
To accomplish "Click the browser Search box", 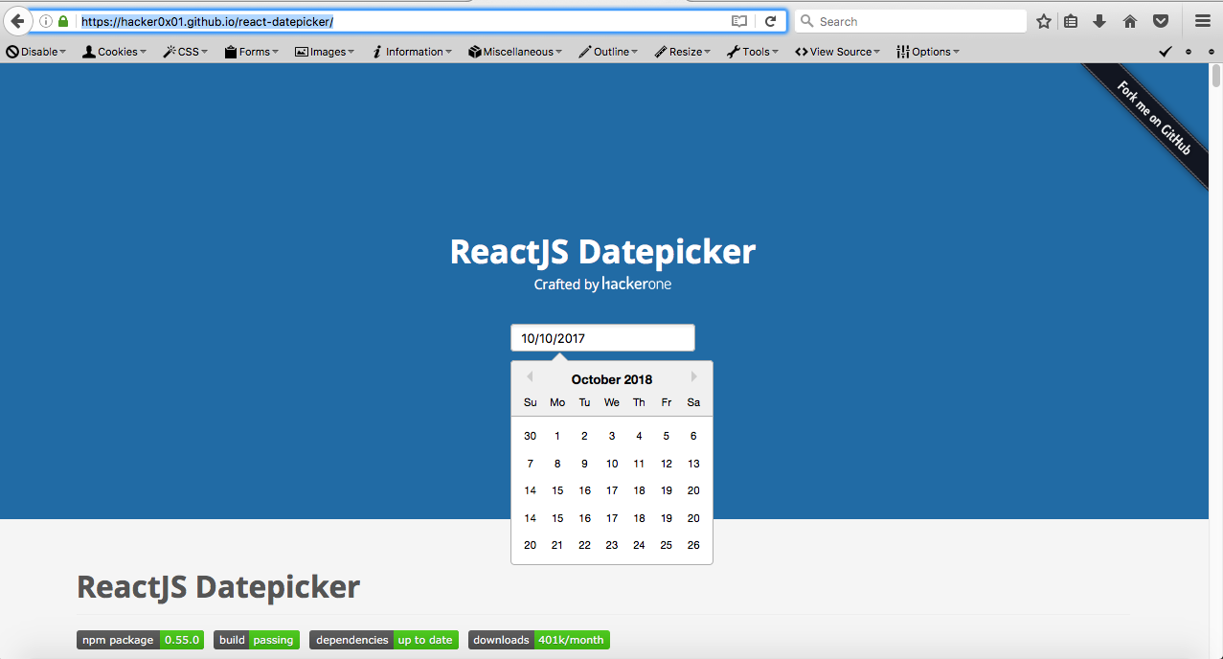I will tap(911, 21).
